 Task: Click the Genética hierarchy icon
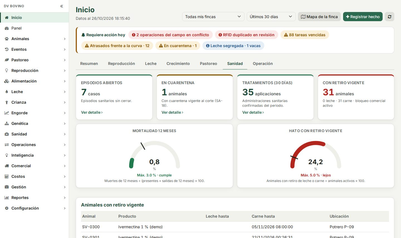coord(7,123)
